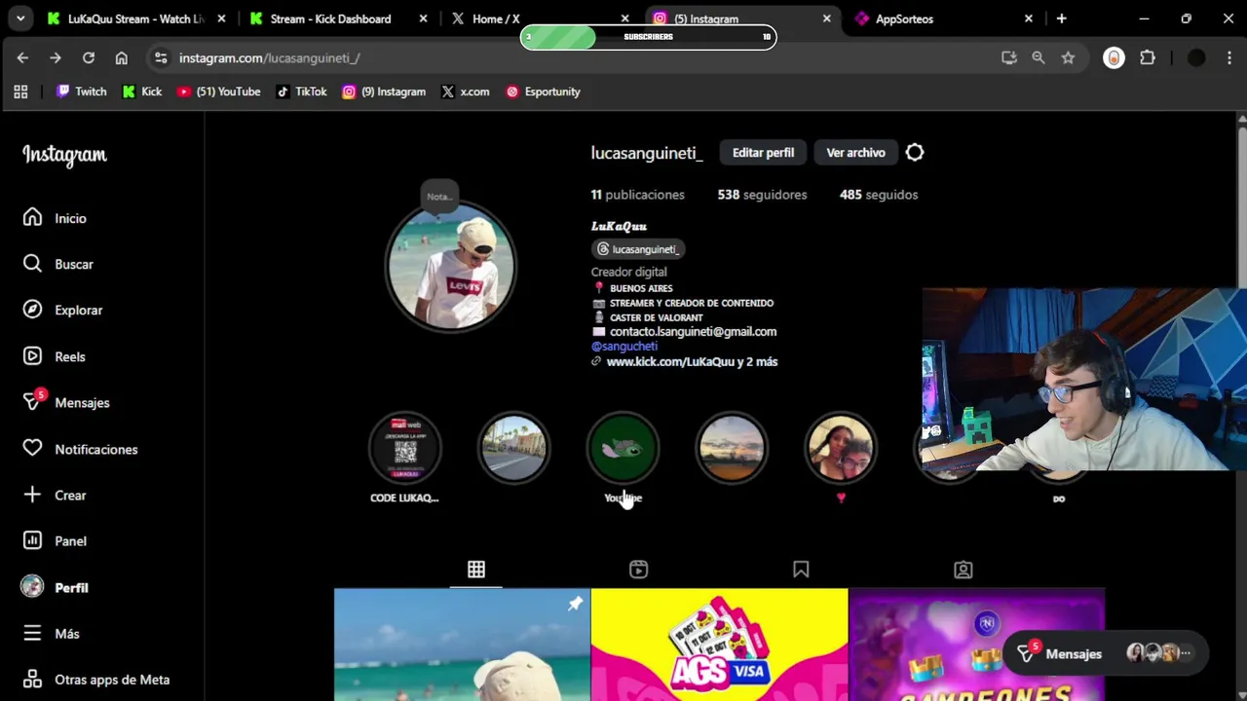The width and height of the screenshot is (1247, 701).
Task: Open the tab search dropdown arrow
Action: [19, 18]
